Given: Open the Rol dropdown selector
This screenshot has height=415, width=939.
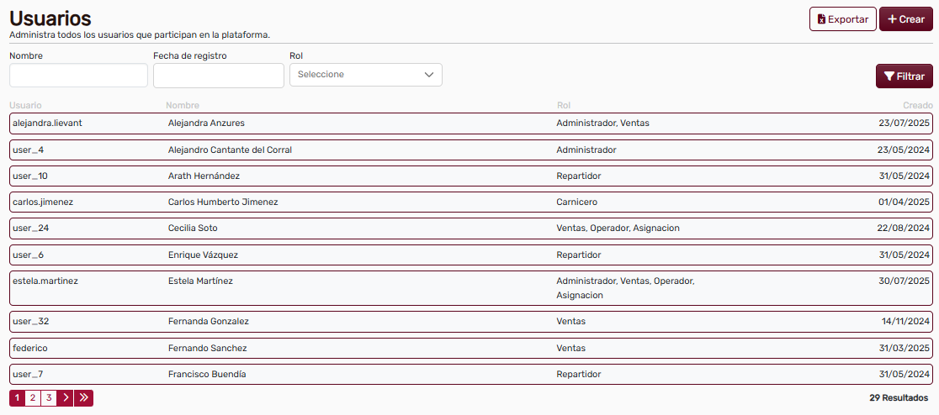Looking at the screenshot, I should pyautogui.click(x=365, y=75).
